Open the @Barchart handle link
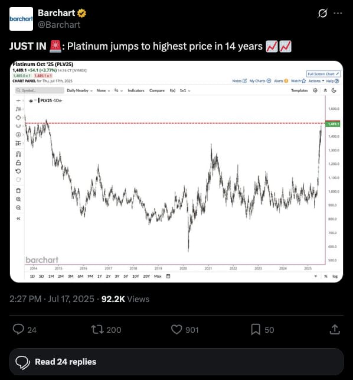The image size is (353, 380). click(x=59, y=25)
